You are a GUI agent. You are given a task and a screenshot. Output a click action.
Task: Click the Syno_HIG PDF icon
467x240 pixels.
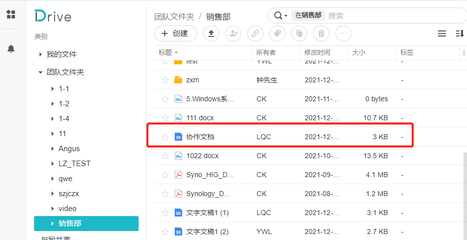tap(178, 175)
